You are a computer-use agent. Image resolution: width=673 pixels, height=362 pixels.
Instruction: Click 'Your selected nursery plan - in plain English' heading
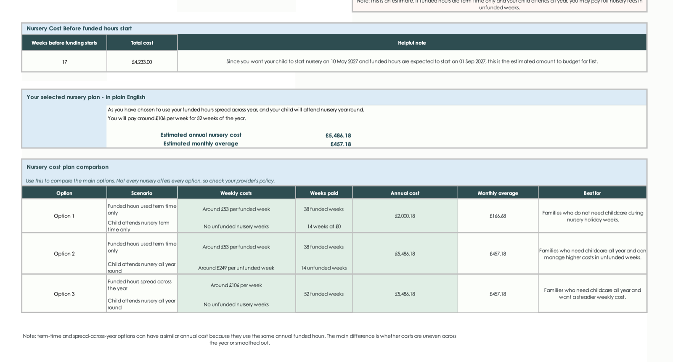coord(86,97)
